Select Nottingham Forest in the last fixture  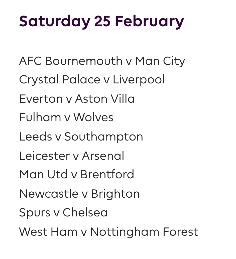(x=144, y=232)
